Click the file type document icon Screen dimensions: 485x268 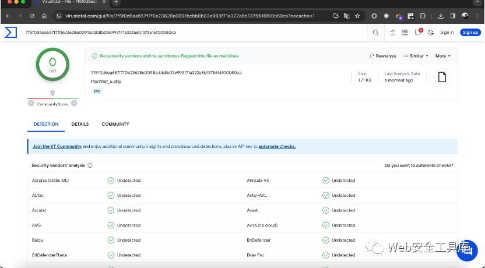click(x=442, y=77)
